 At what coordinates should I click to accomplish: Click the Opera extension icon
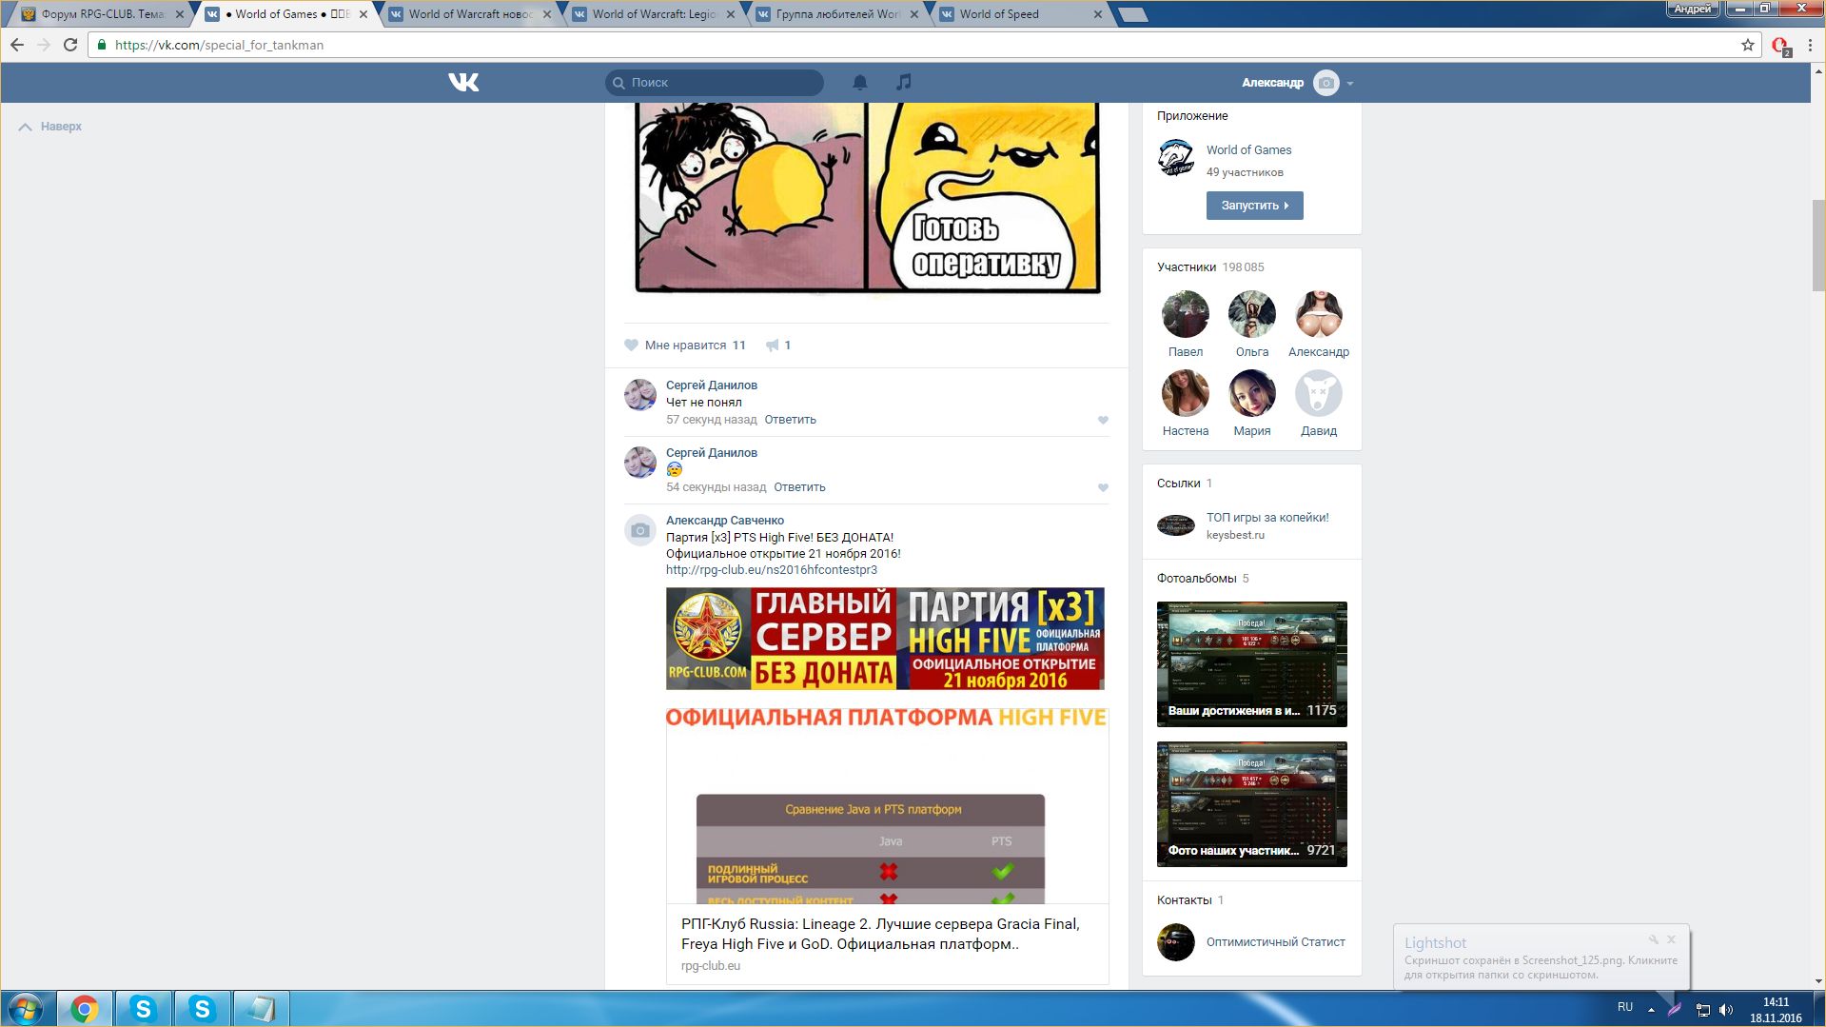coord(1780,46)
